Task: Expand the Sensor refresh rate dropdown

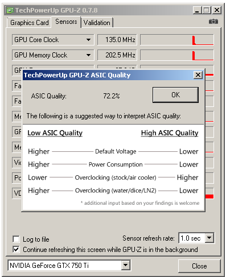Action: (x=209, y=238)
